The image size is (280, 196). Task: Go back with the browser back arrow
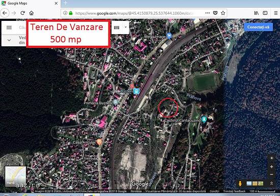tap(5, 13)
